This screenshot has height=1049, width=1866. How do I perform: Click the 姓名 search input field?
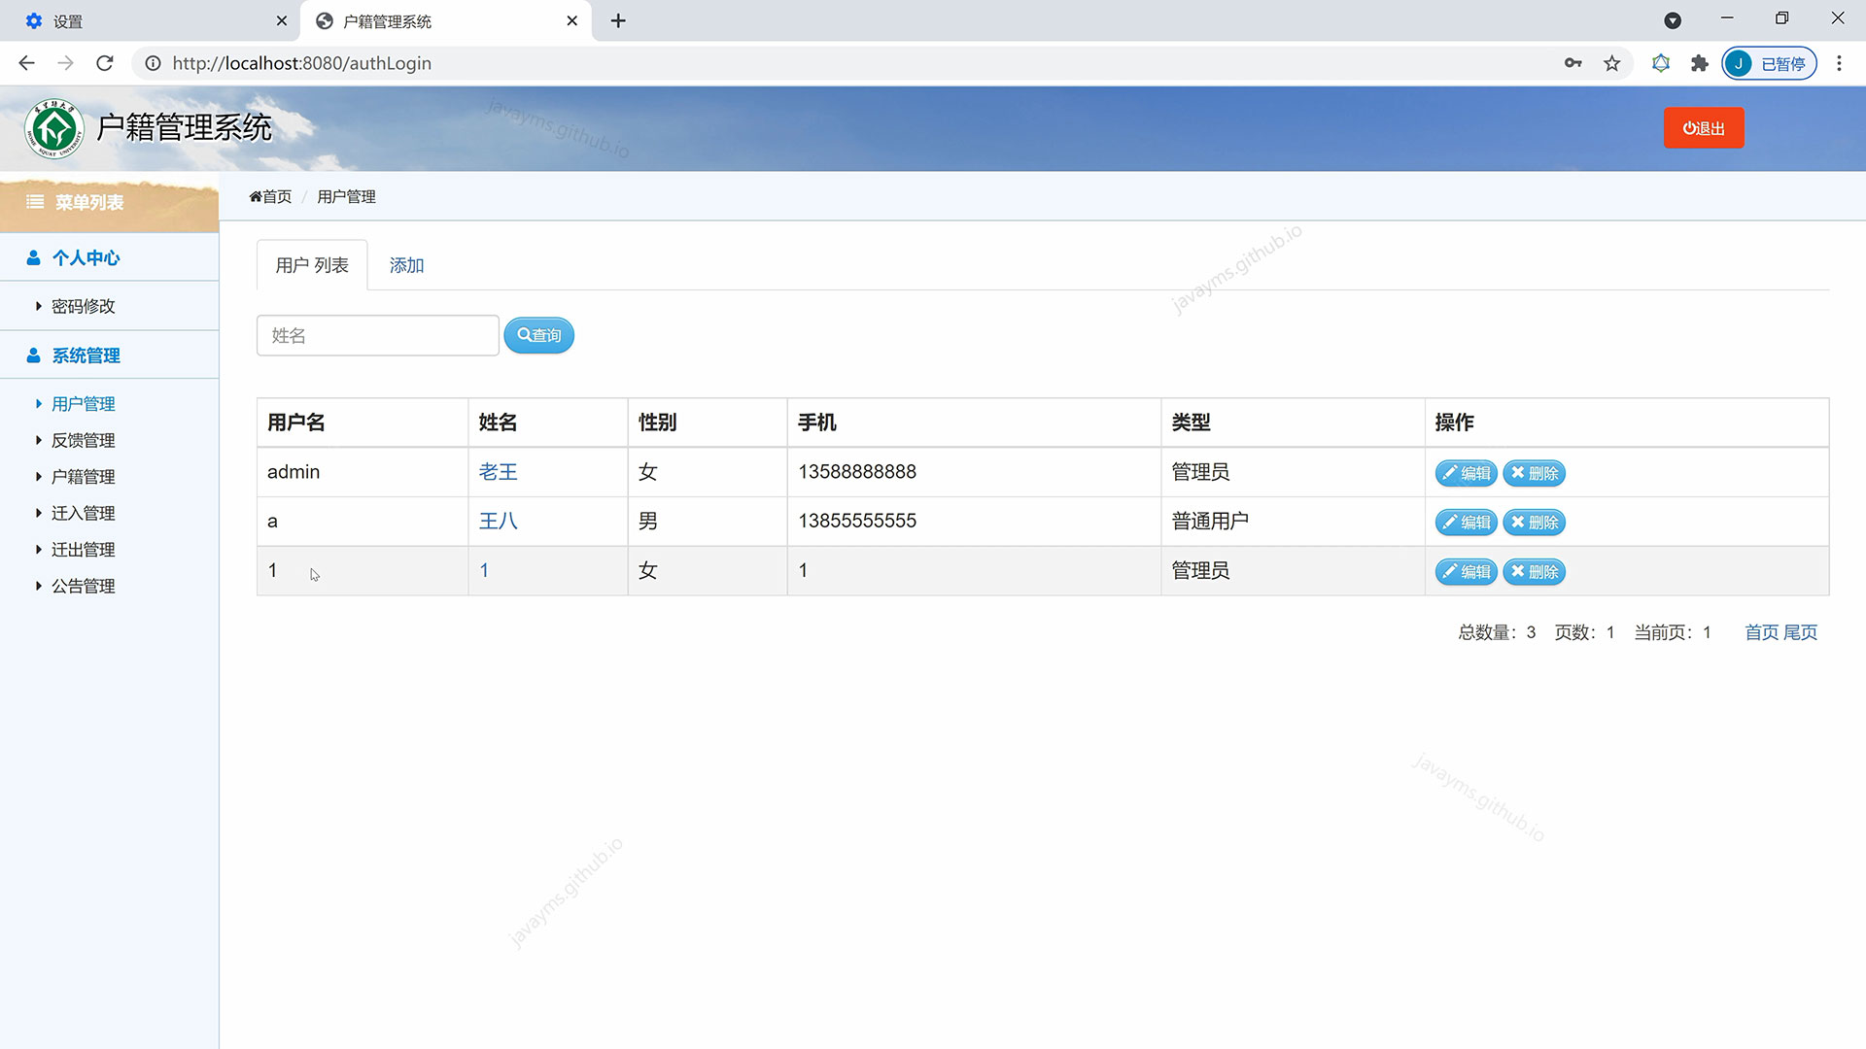[x=377, y=335]
